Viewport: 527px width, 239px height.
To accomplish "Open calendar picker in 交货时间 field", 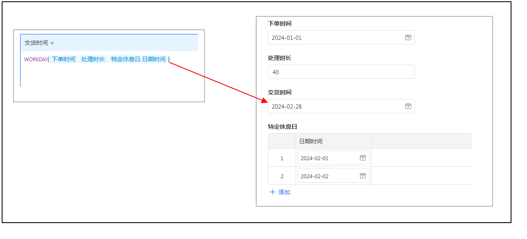I will [x=408, y=106].
